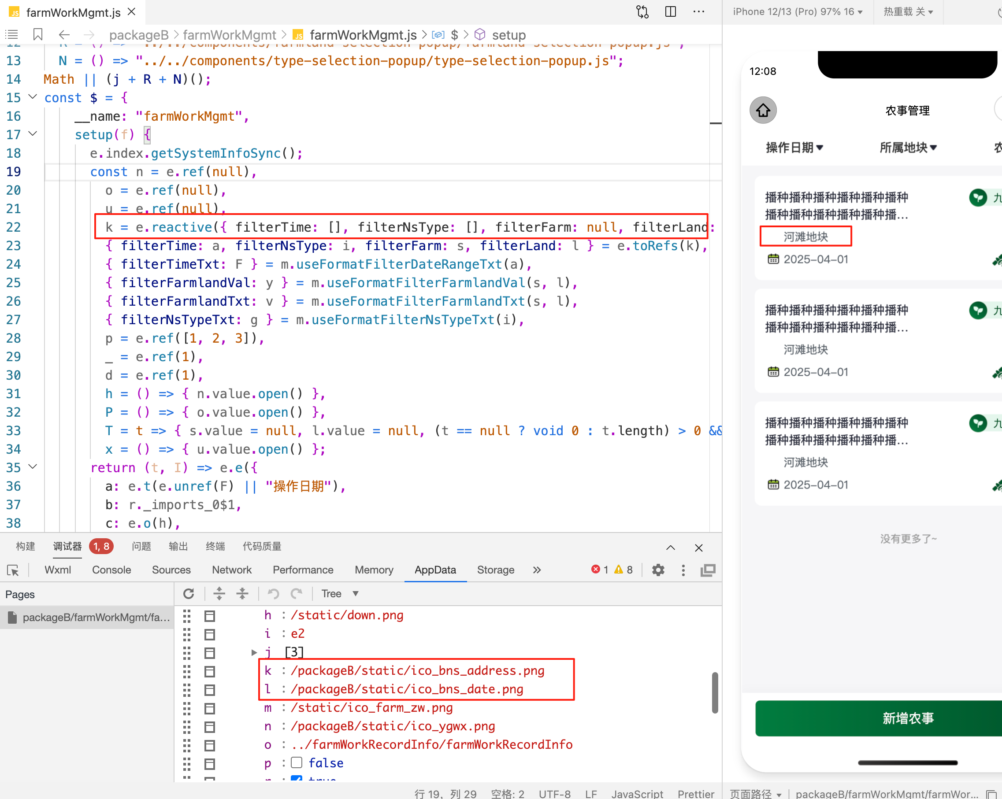Viewport: 1002px width, 799px height.
Task: Click the bookmark icon in breadcrumb bar
Action: click(38, 35)
